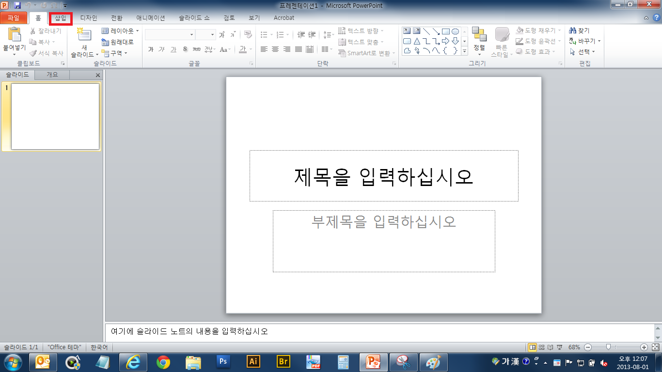Click the Paste (붙여넣기) clipboard icon
The height and width of the screenshot is (372, 662).
14,35
